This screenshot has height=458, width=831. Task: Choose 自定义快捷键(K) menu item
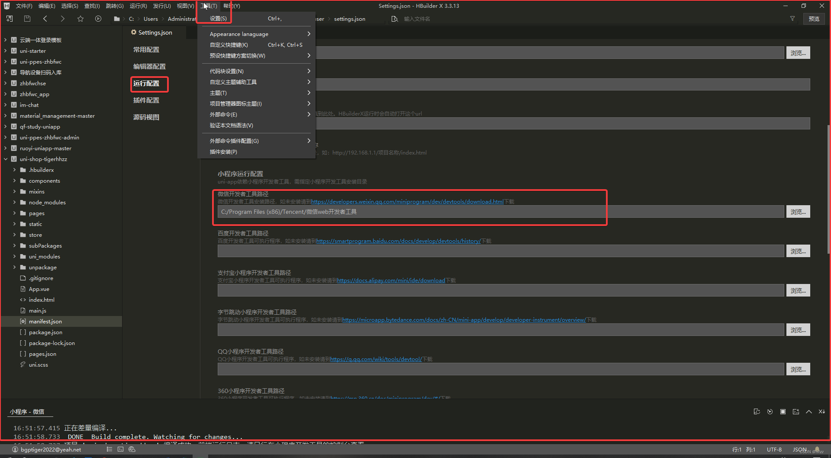(256, 45)
